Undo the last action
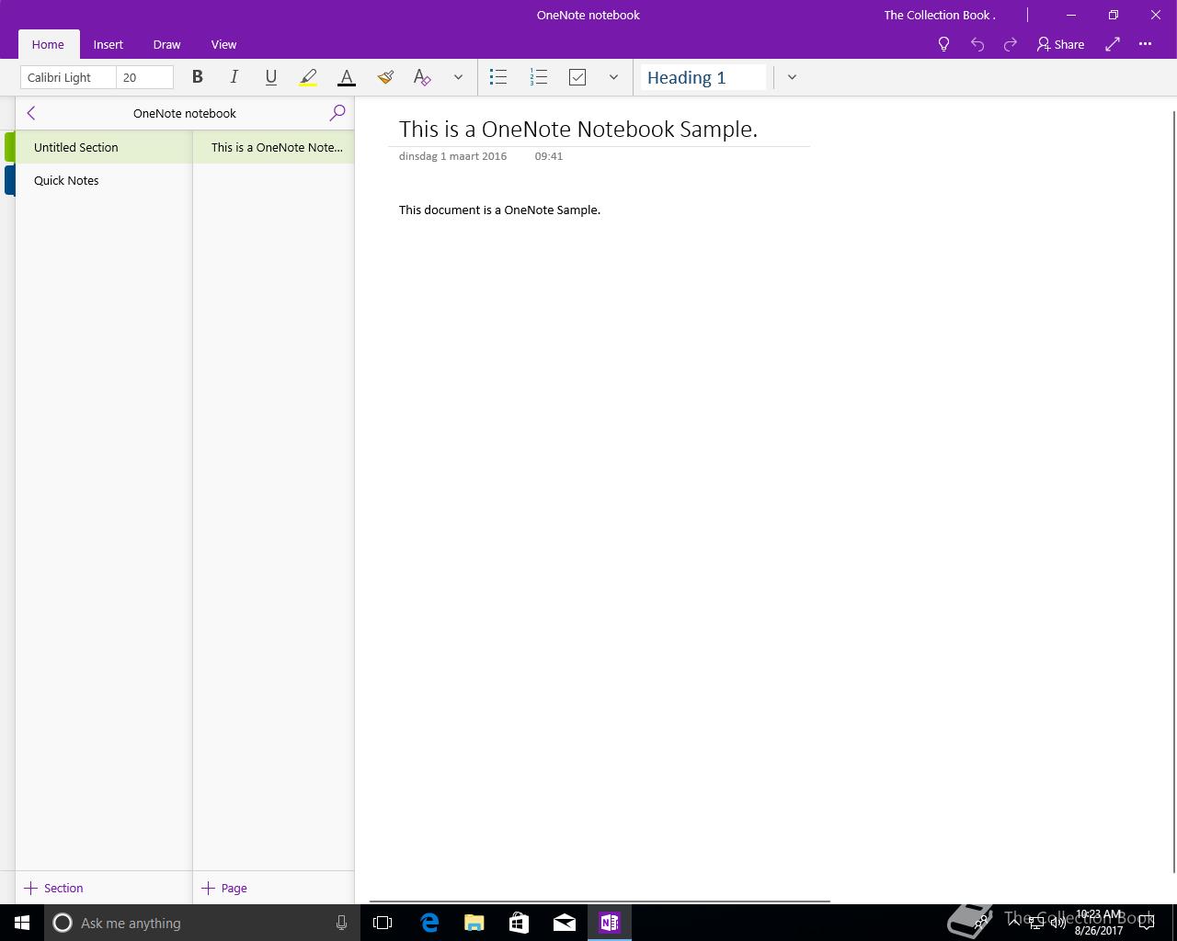 click(977, 44)
